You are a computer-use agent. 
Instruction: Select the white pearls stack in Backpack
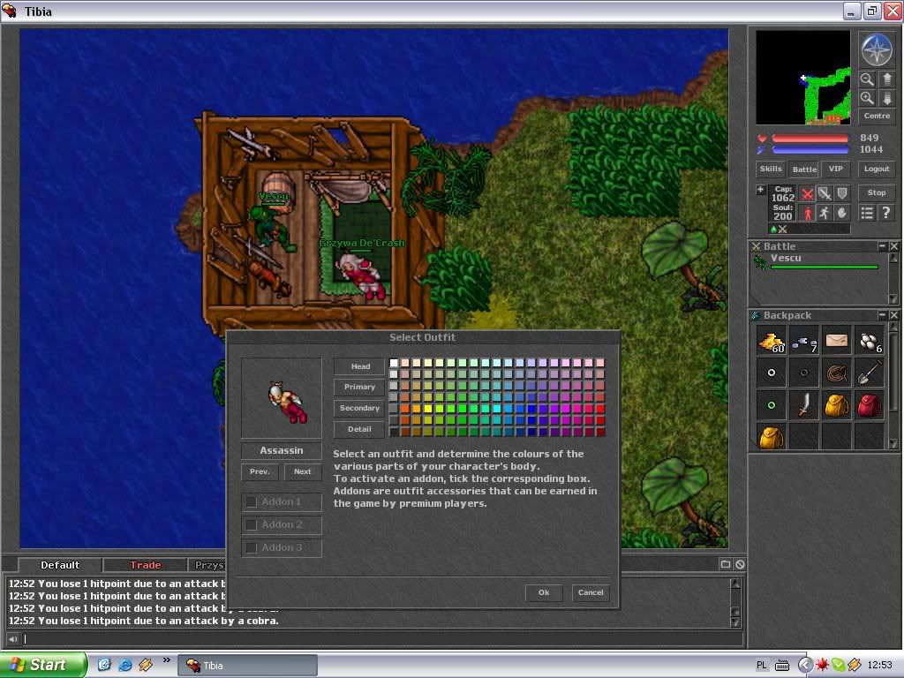pyautogui.click(x=870, y=342)
